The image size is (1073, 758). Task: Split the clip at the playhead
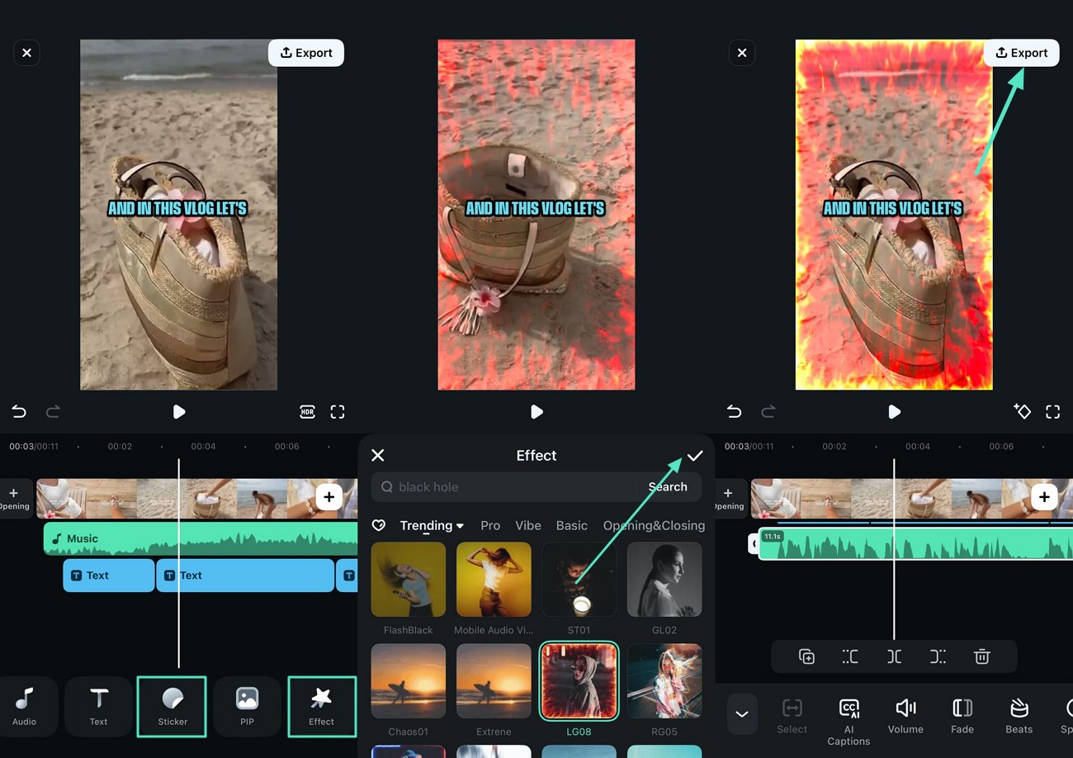point(894,656)
